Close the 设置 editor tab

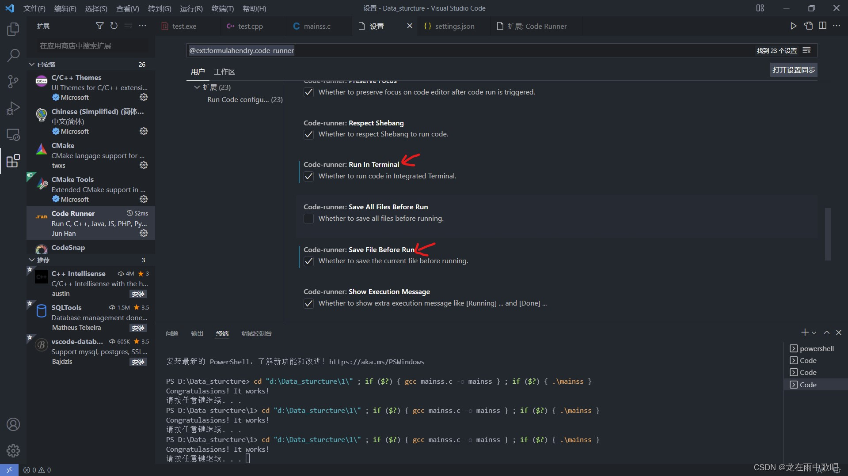(x=410, y=26)
